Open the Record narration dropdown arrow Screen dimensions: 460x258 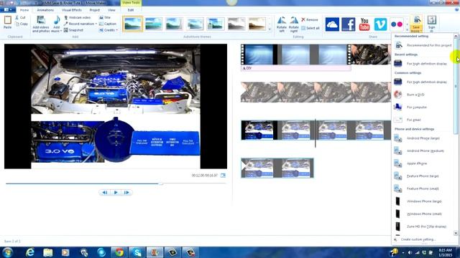pos(96,24)
